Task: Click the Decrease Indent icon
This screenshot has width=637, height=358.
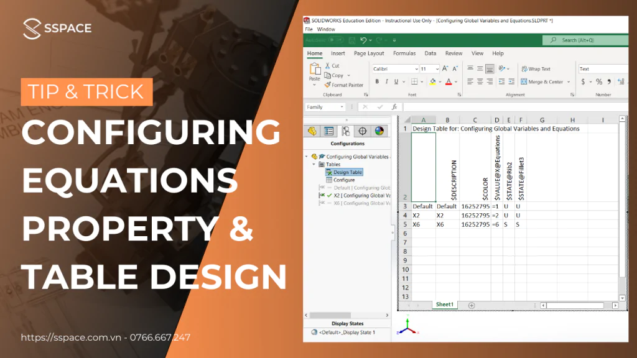Action: [502, 81]
